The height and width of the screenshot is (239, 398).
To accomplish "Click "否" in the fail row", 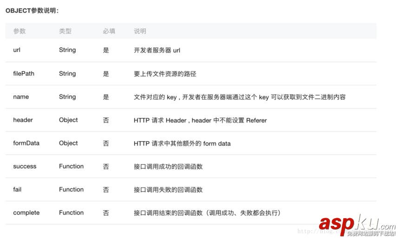I will (x=106, y=190).
